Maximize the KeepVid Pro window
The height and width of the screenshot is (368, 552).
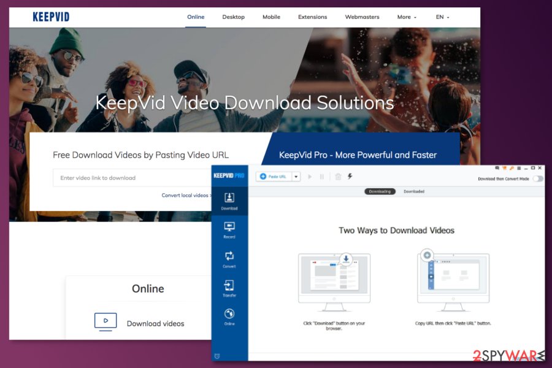[x=533, y=168]
